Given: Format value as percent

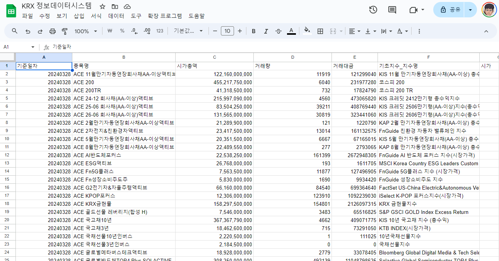Looking at the screenshot, I should click(122, 31).
